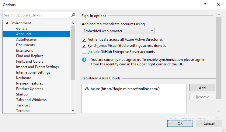
Task: Open Tabs and Windows settings
Action: click(31, 100)
